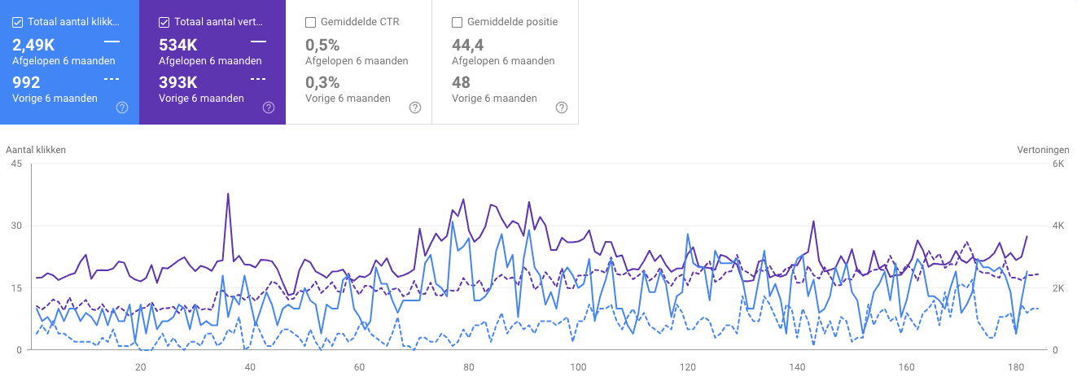1077x377 pixels.
Task: Click the tall purple impressions peak near day 36
Action: click(x=228, y=195)
